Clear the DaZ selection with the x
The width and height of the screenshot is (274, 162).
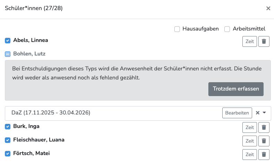pyautogui.click(x=258, y=113)
